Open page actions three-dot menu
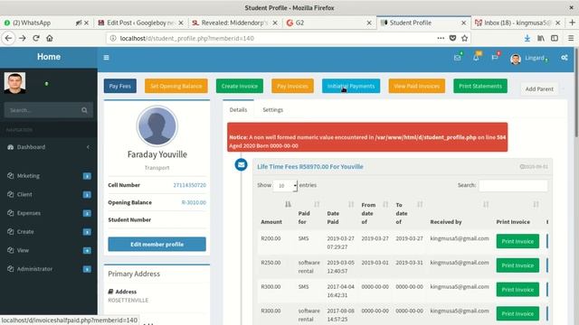This screenshot has width=579, height=325. 441,38
